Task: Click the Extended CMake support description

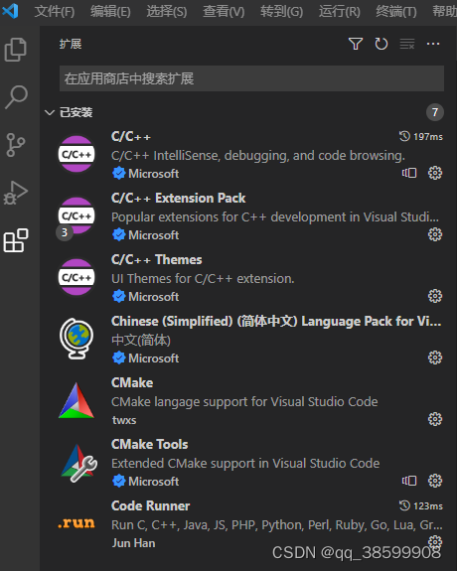Action: click(245, 463)
